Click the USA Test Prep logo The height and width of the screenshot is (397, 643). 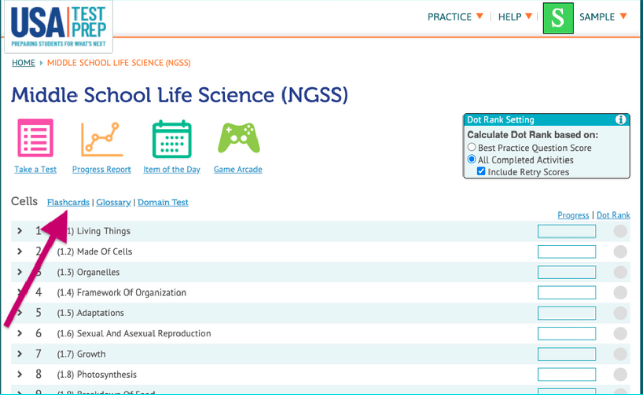tap(58, 27)
